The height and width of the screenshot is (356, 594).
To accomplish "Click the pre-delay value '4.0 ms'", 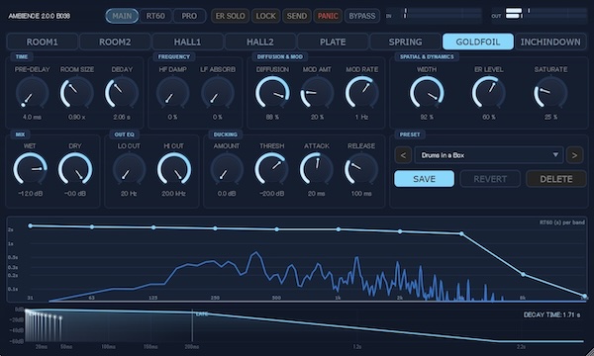I will [33, 118].
